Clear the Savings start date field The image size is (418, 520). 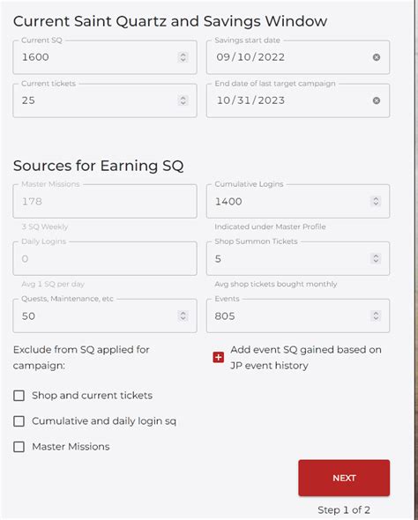point(377,57)
